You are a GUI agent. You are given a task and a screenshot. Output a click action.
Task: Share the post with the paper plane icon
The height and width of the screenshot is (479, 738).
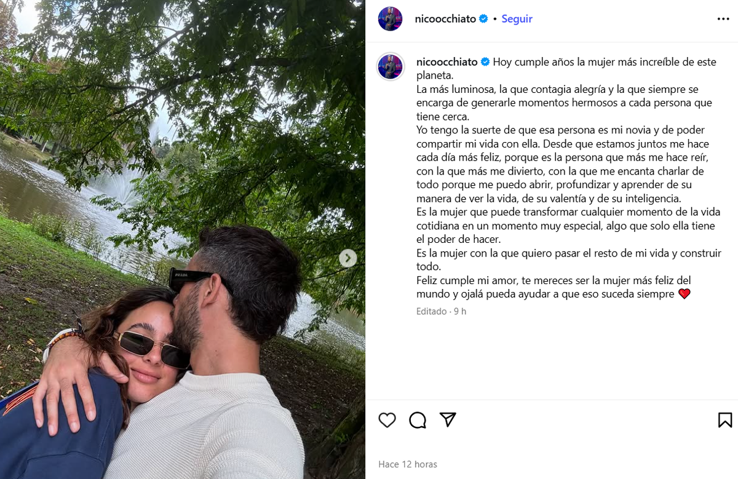click(x=448, y=420)
